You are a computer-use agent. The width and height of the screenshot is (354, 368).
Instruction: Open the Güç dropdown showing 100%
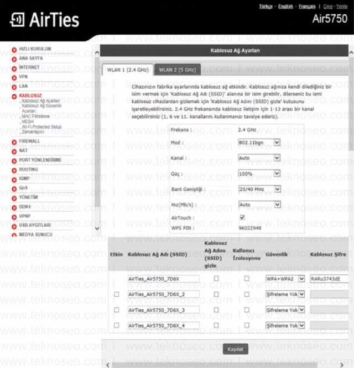pyautogui.click(x=259, y=174)
